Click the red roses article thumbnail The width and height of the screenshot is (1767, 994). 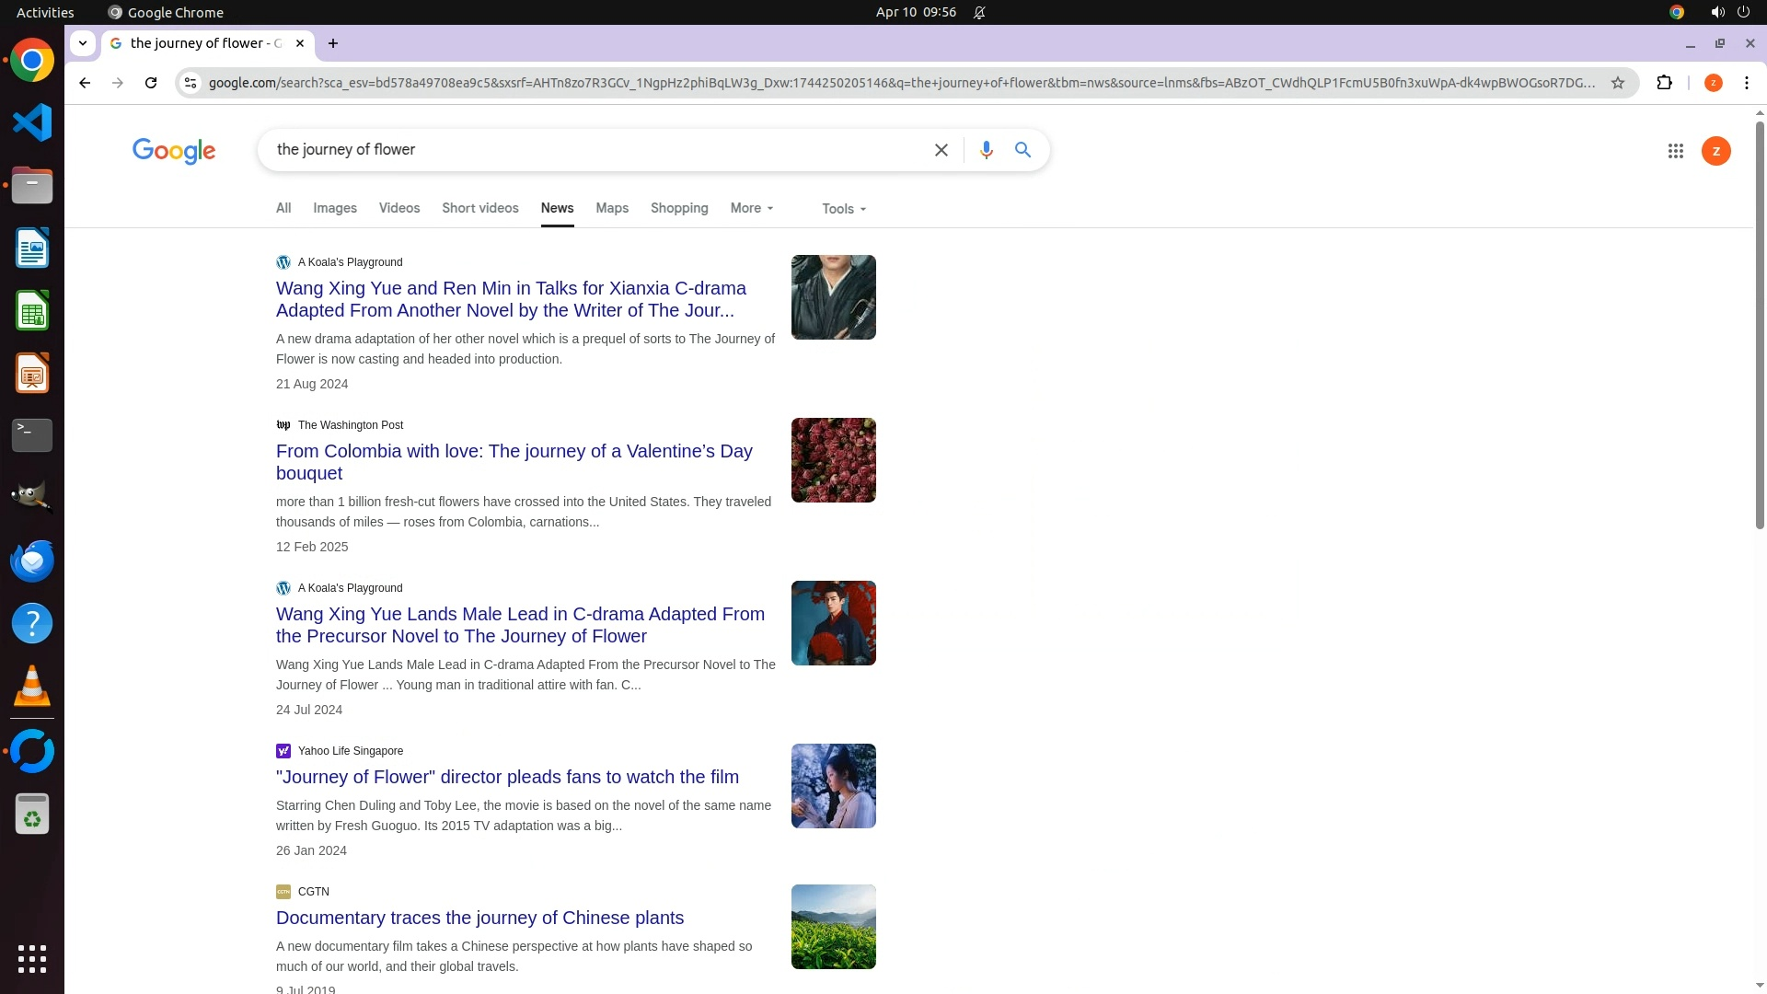pyautogui.click(x=833, y=460)
